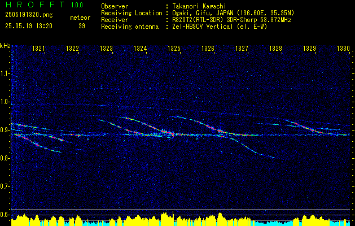Click the 1.0 kHz frequency label
This screenshot has width=355, height=226.
(5, 102)
